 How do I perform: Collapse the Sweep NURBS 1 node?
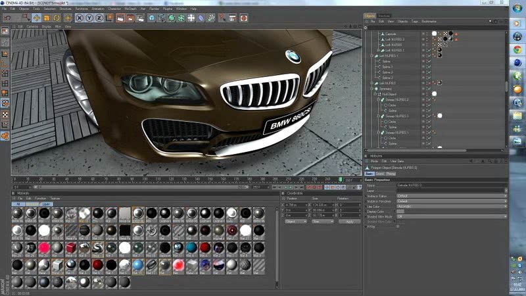pos(379,133)
